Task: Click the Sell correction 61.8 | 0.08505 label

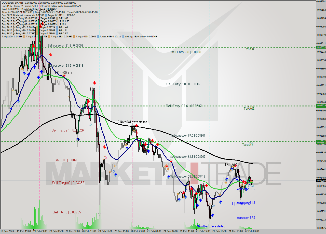Action: coord(188,157)
